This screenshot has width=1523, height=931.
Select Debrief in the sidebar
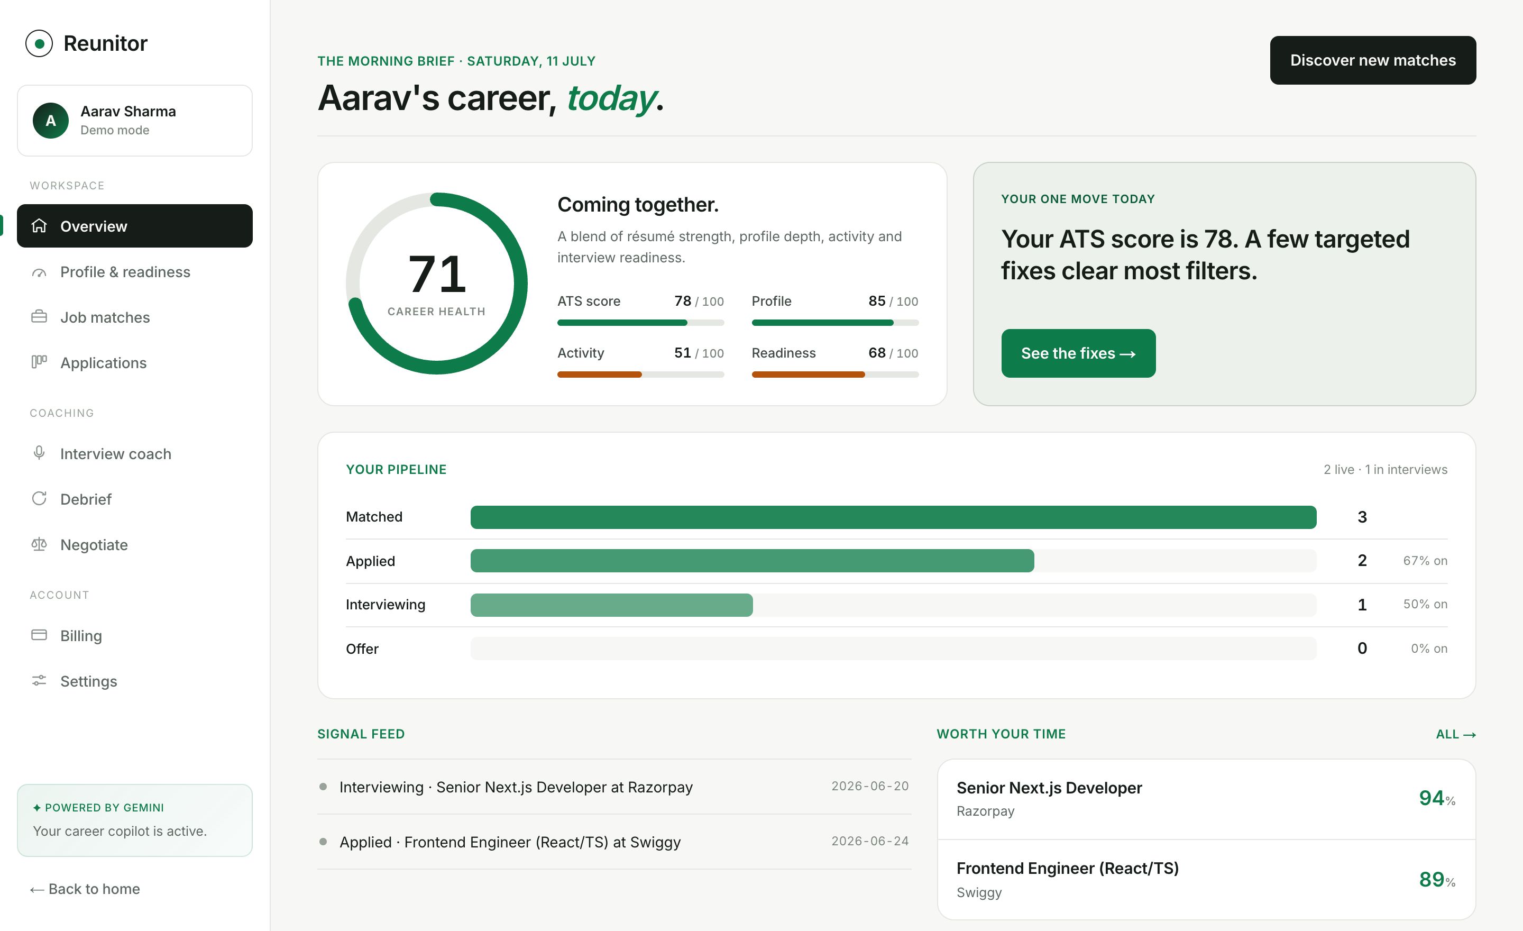(x=135, y=499)
